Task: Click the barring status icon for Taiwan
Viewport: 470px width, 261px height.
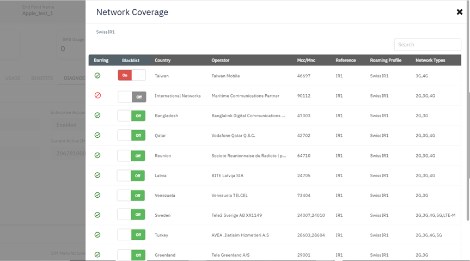Action: tap(97, 76)
